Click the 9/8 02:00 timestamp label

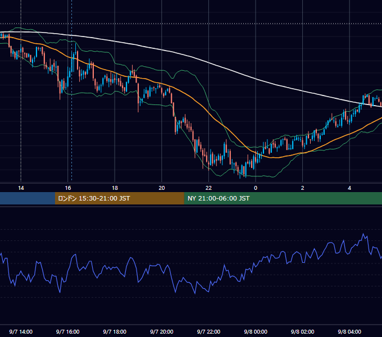(303, 331)
